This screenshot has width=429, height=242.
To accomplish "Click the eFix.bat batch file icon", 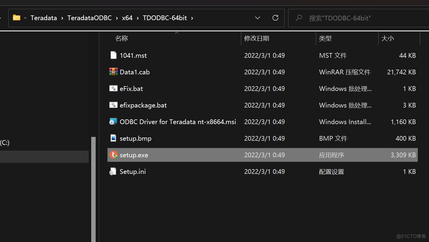I will [113, 88].
